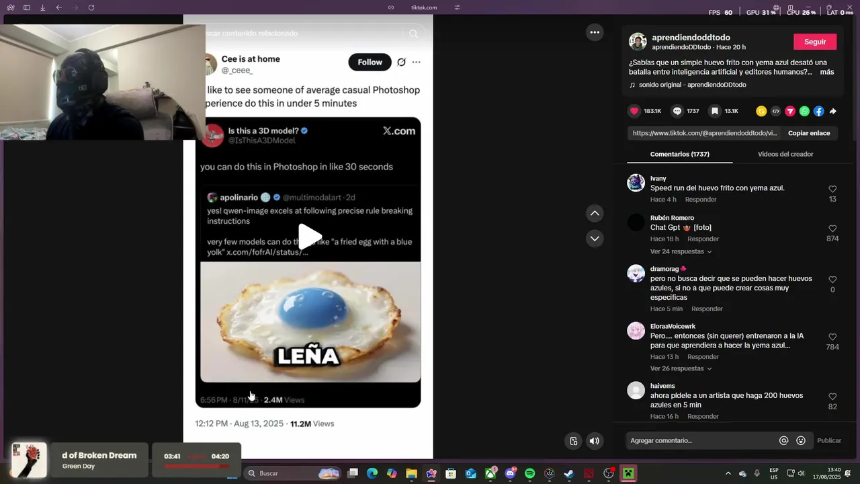The height and width of the screenshot is (484, 860).
Task: Share the video to Facebook
Action: pos(818,111)
